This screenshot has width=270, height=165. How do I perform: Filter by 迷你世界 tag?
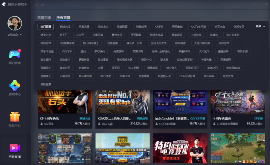[x=224, y=43]
